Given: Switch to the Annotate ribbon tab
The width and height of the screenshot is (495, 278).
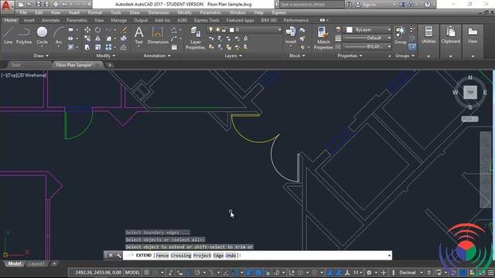Looking at the screenshot, I should click(x=50, y=20).
